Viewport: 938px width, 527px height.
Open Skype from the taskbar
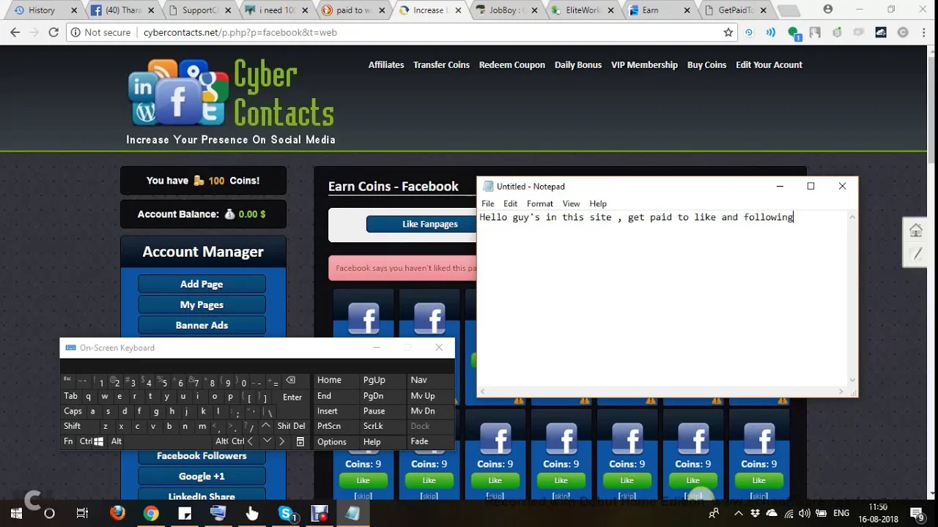click(x=286, y=513)
